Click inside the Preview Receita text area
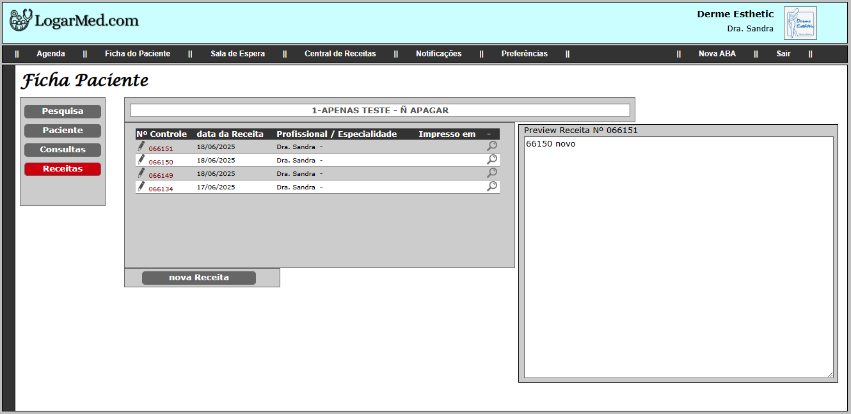 [x=679, y=257]
